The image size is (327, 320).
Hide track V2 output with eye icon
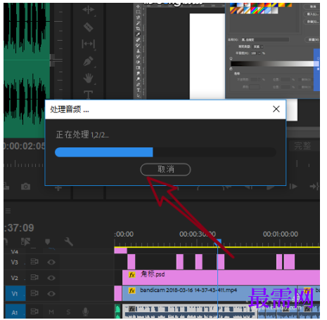[51, 278]
